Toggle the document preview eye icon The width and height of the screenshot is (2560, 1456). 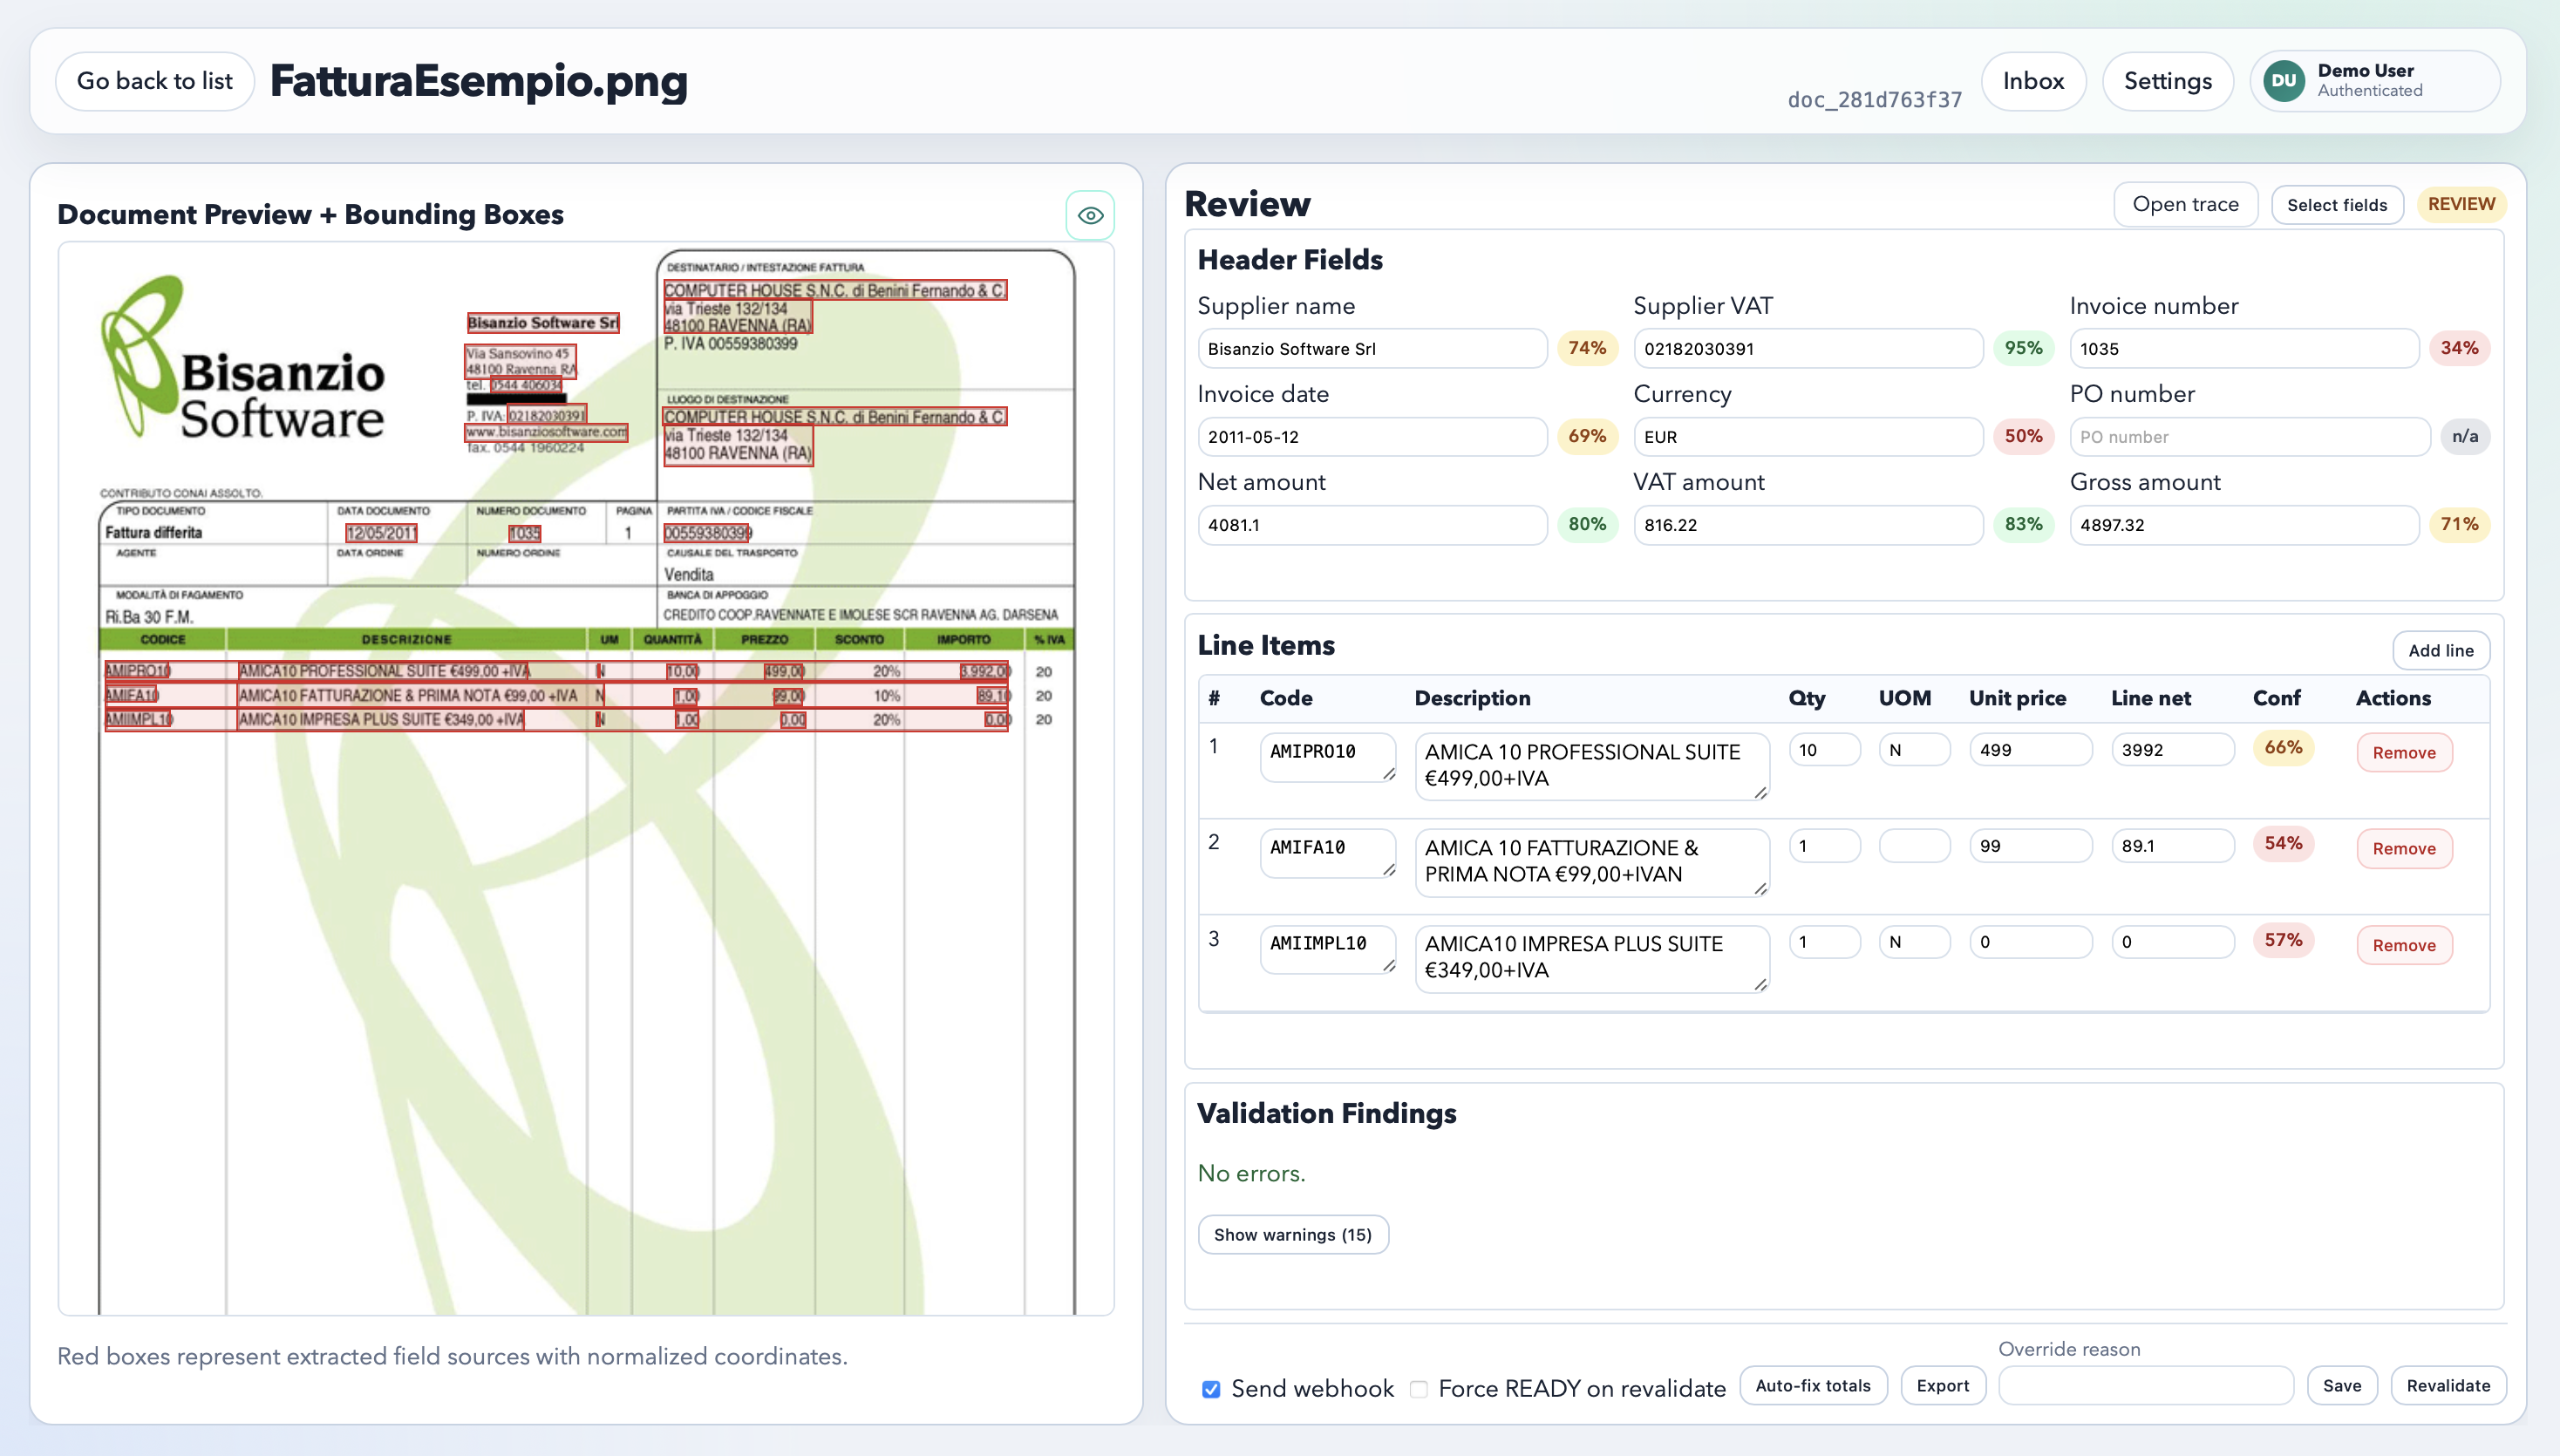[x=1090, y=214]
